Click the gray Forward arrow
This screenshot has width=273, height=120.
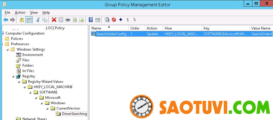coord(12,20)
